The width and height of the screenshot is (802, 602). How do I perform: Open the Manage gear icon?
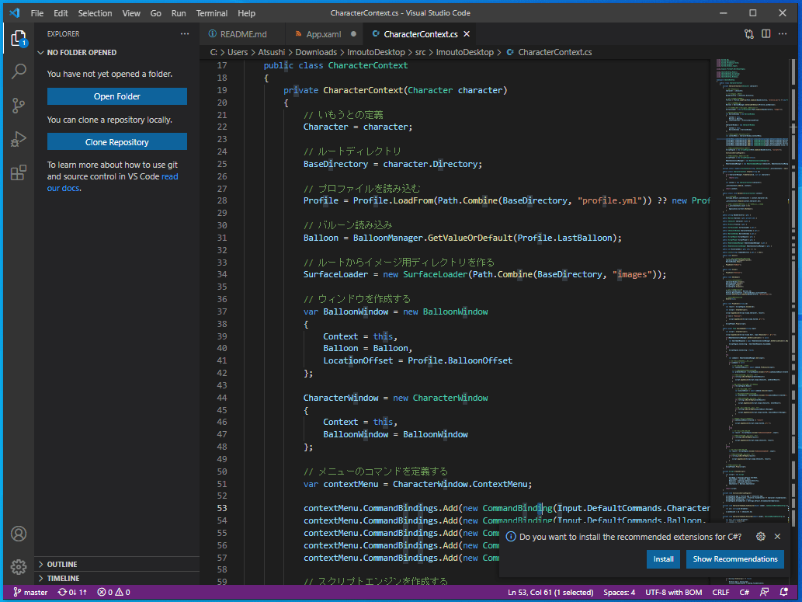pyautogui.click(x=19, y=567)
